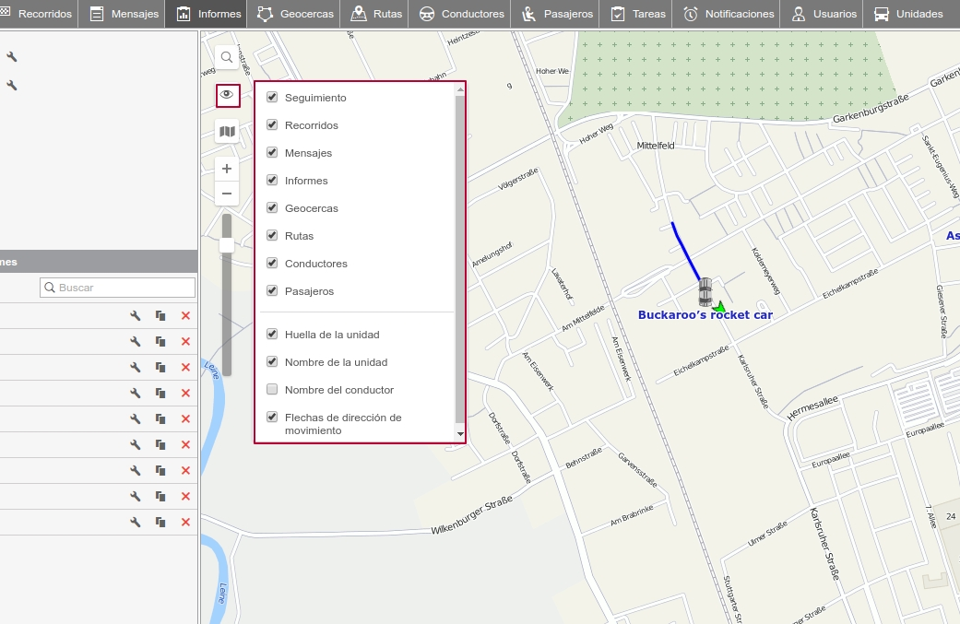Disable the Geocercas layer checkbox
The width and height of the screenshot is (960, 624).
(272, 207)
